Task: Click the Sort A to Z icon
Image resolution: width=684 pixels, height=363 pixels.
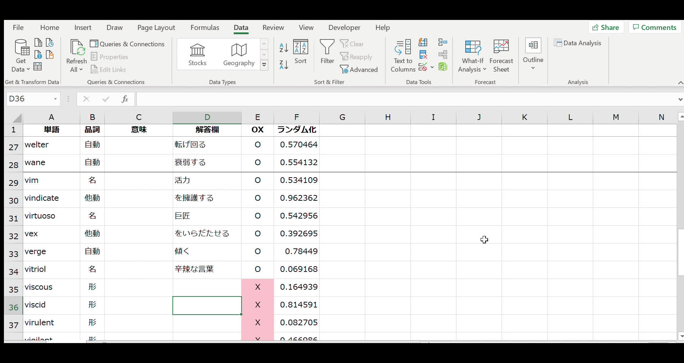Action: point(284,48)
